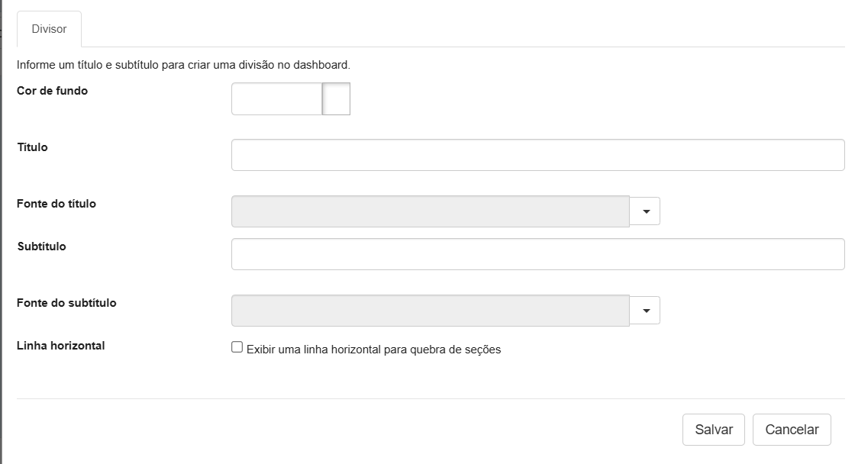Click the 'Exibir uma linha horizontal' checkbox label
Image resolution: width=855 pixels, height=464 pixels.
373,350
